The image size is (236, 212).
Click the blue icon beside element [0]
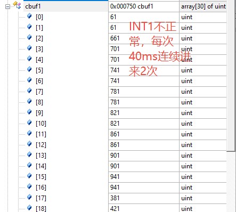[29, 16]
